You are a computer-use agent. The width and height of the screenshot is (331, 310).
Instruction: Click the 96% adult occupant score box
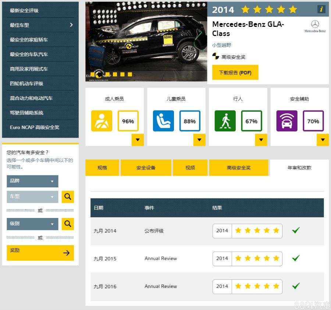click(128, 121)
